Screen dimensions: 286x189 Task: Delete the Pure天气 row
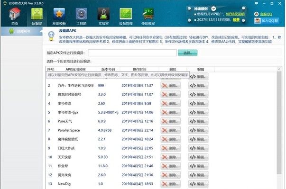171,121
